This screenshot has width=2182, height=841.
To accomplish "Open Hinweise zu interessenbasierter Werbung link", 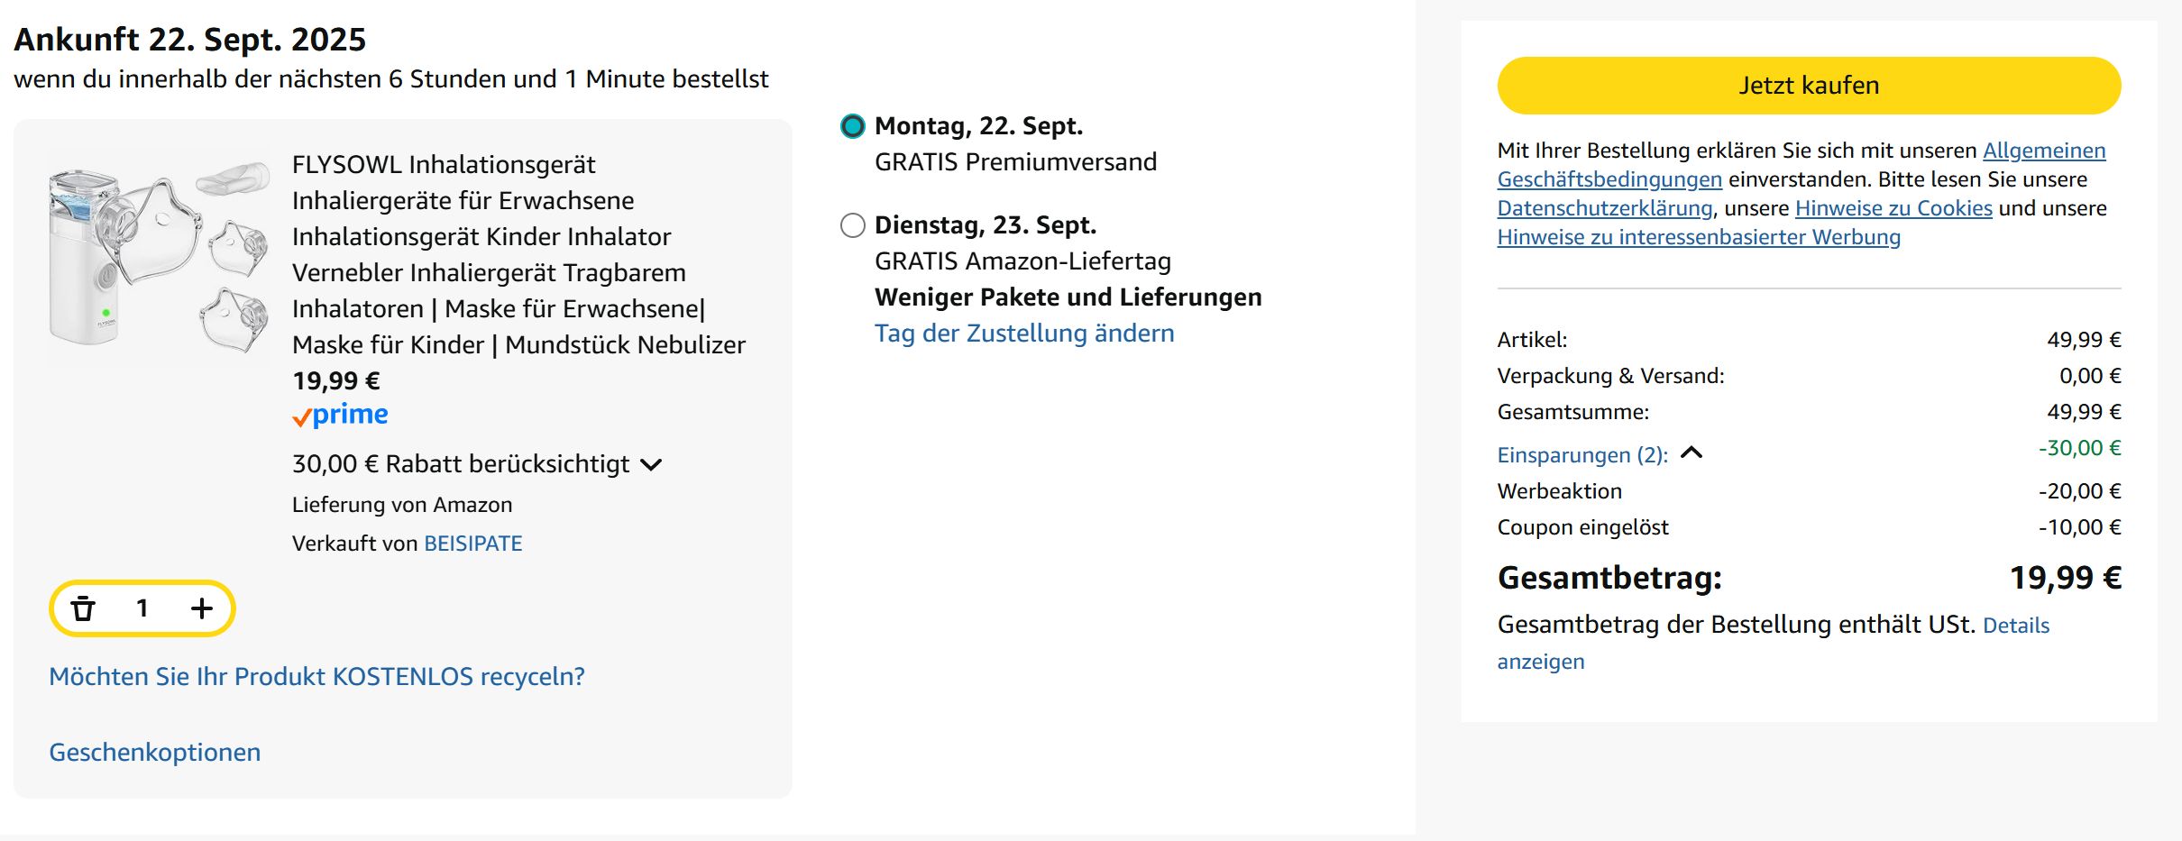I will click(x=1699, y=237).
